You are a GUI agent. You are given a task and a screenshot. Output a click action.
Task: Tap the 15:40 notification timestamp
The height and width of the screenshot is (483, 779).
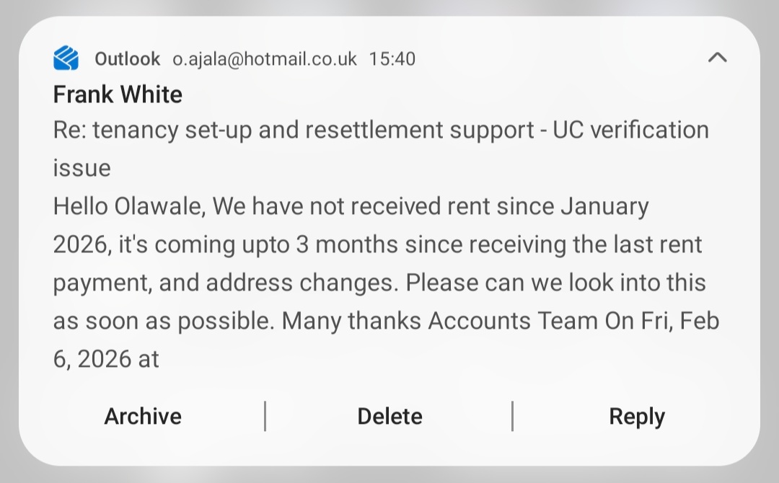pos(392,58)
